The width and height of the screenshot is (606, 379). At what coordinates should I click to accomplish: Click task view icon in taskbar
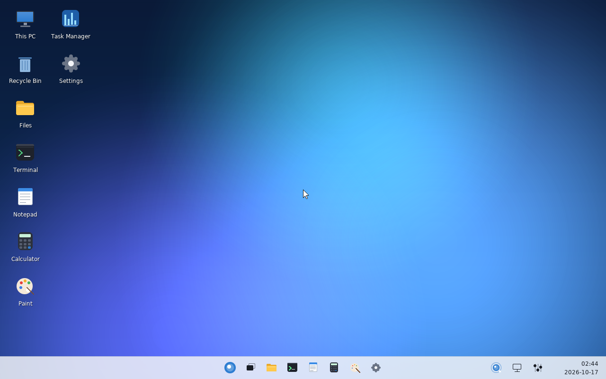[x=251, y=368]
